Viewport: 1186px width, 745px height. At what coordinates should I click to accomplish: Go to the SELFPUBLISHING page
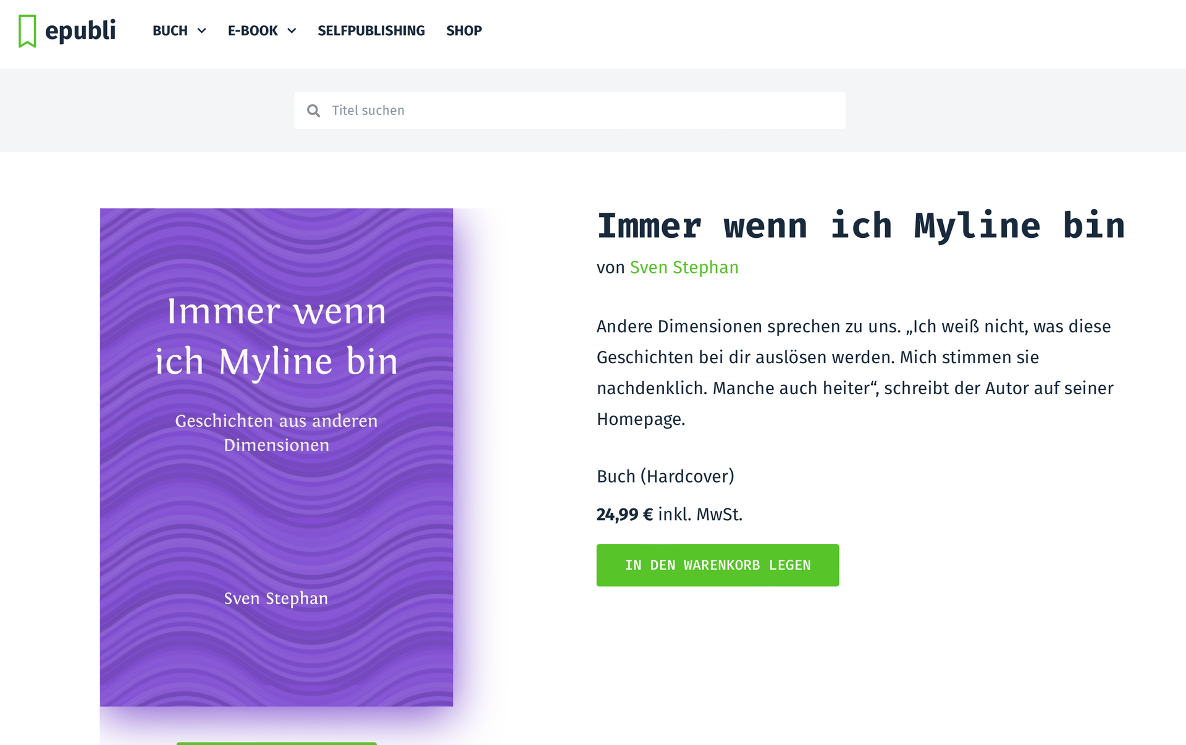pyautogui.click(x=371, y=31)
